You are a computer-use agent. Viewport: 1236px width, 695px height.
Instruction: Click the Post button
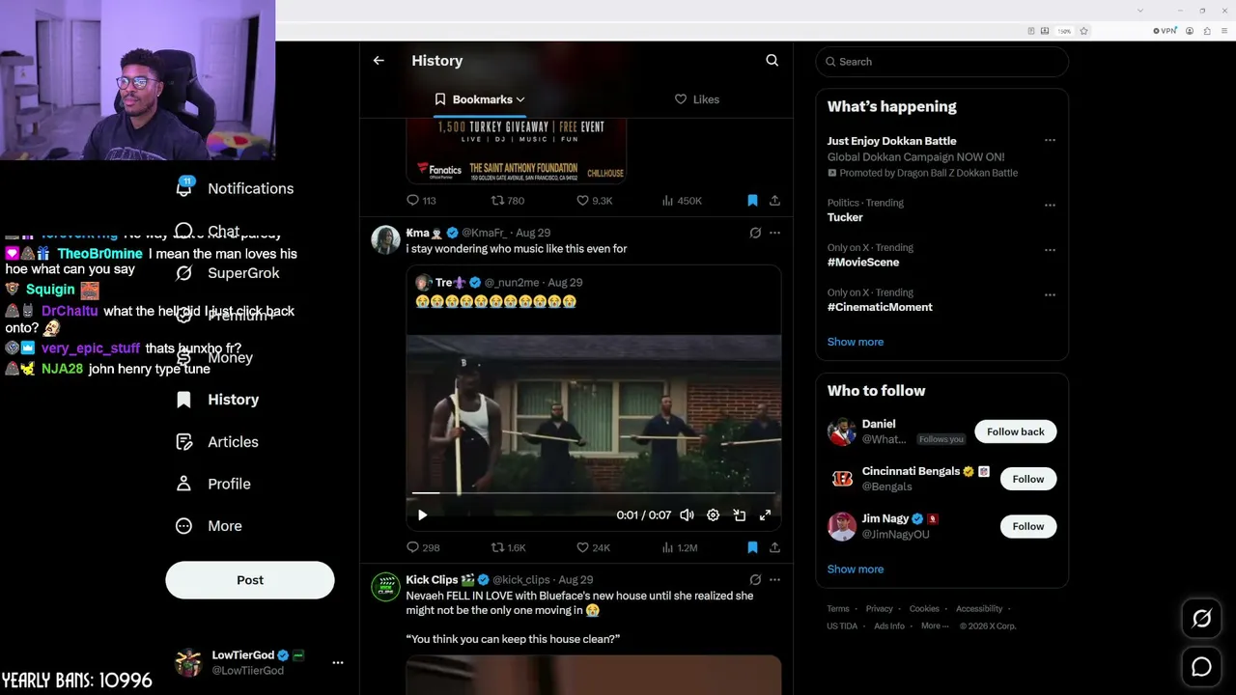(x=250, y=580)
